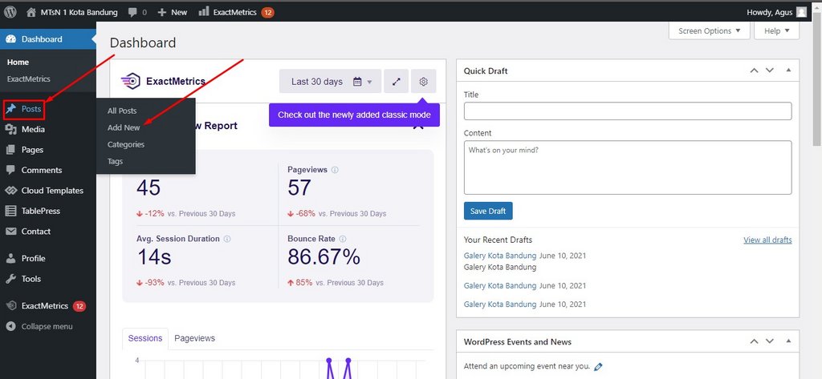This screenshot has height=379, width=822.
Task: Switch to the Pageviews chart tab
Action: [x=194, y=338]
